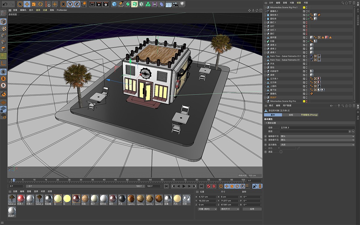Screen dimensions: 360x225
Task: Click the 应用 apply button
Action: (252, 209)
